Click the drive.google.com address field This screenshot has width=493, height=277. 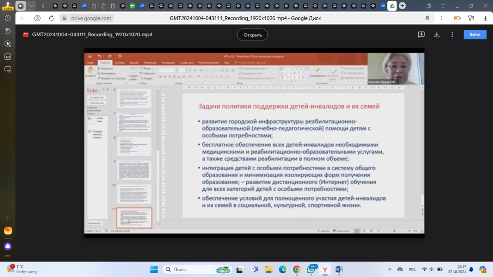tap(91, 18)
